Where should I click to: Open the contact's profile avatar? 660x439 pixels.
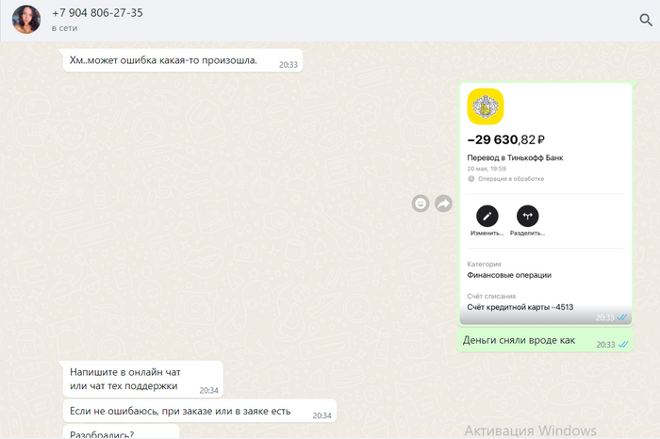pos(26,20)
